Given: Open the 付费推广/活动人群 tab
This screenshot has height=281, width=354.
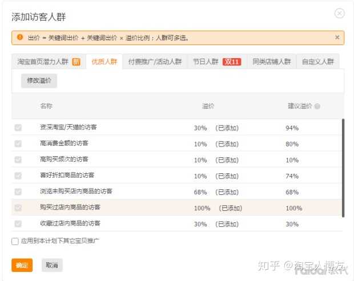Looking at the screenshot, I should tap(155, 62).
